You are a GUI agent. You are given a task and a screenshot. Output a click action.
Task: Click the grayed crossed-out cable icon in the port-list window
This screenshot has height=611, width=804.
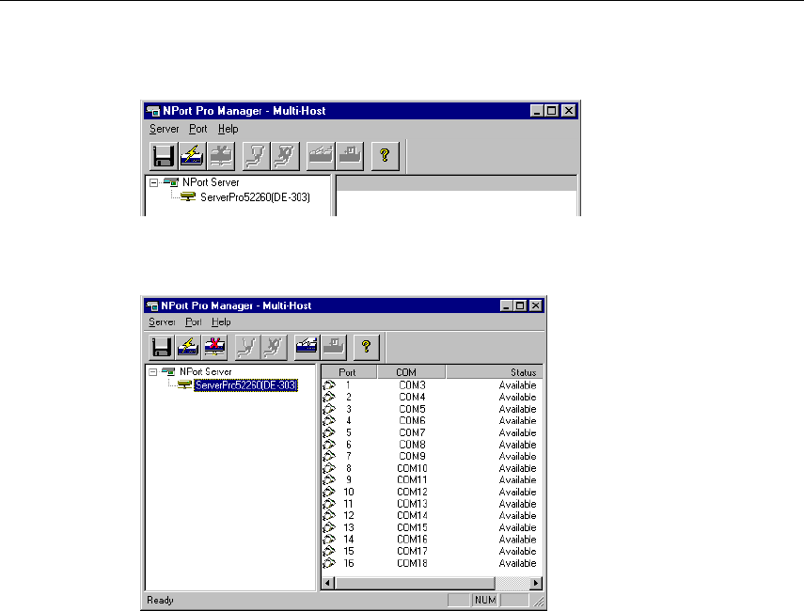coord(274,347)
